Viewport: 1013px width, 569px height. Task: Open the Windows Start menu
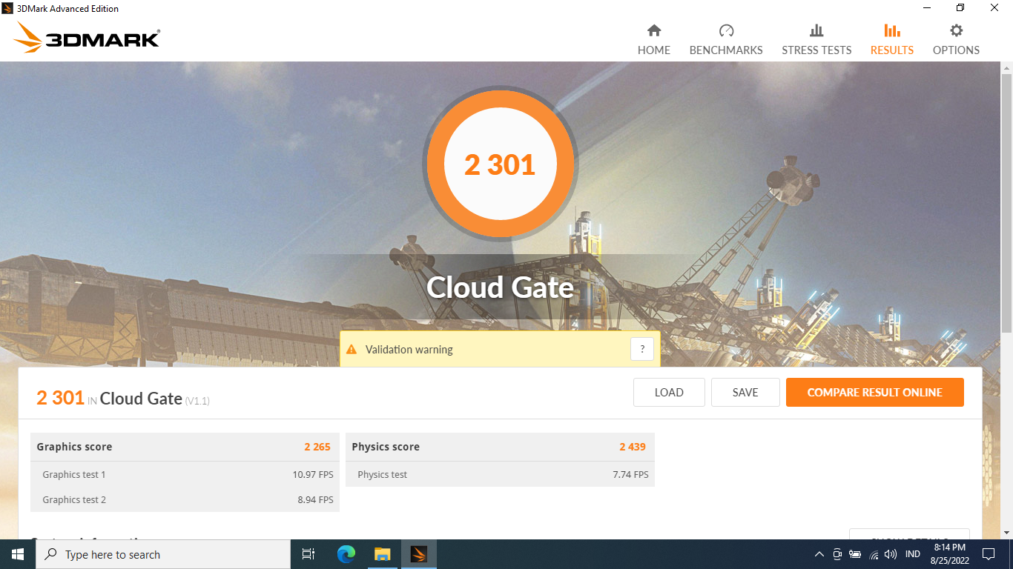coord(18,554)
